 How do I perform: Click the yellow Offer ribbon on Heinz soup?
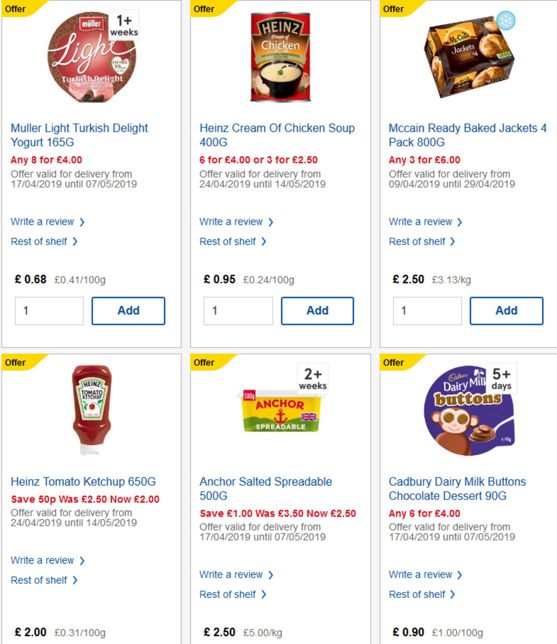205,9
